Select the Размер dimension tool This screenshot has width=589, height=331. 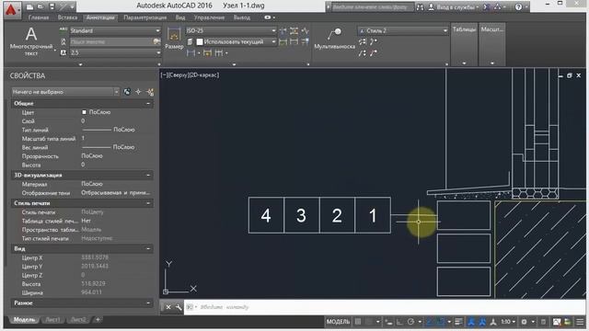pyautogui.click(x=174, y=39)
